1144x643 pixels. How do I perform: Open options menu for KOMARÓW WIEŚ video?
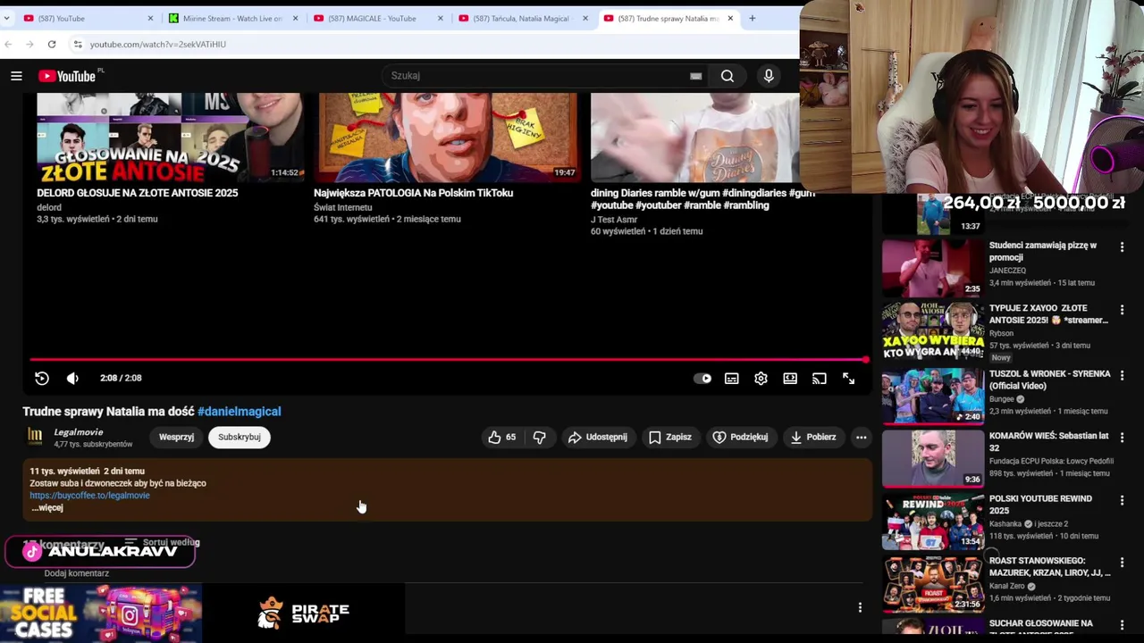(x=1122, y=438)
